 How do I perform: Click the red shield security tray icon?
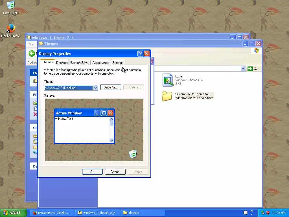268,213
